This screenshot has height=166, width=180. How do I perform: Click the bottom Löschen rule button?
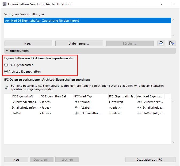[67, 160]
